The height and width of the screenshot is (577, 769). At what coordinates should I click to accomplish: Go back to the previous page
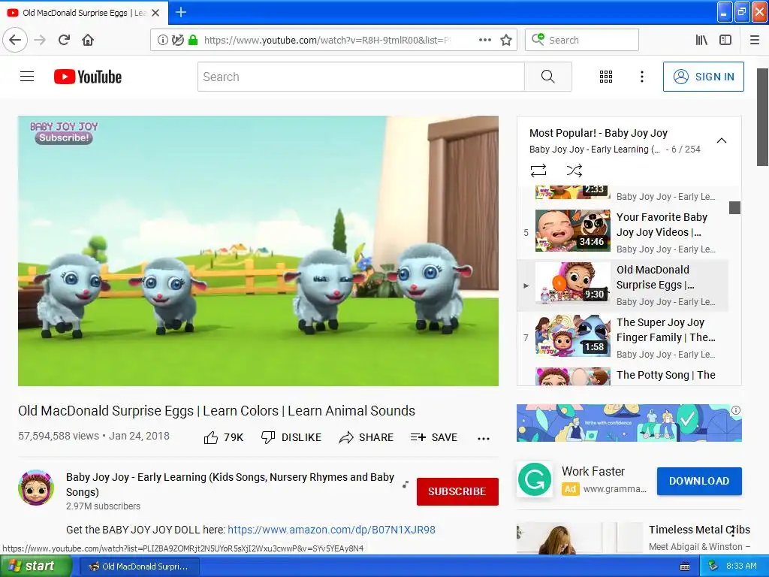[x=15, y=40]
